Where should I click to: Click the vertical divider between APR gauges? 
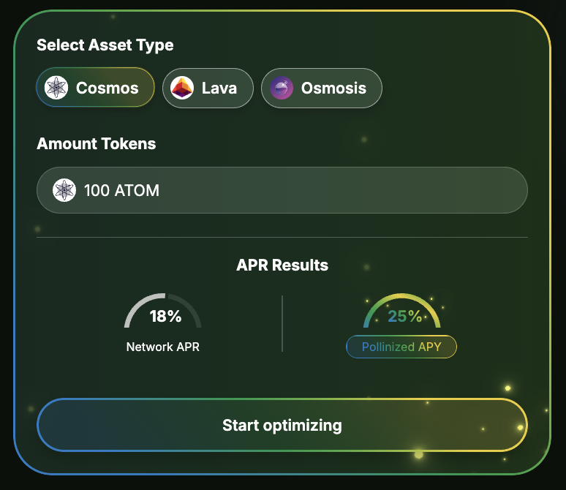282,323
